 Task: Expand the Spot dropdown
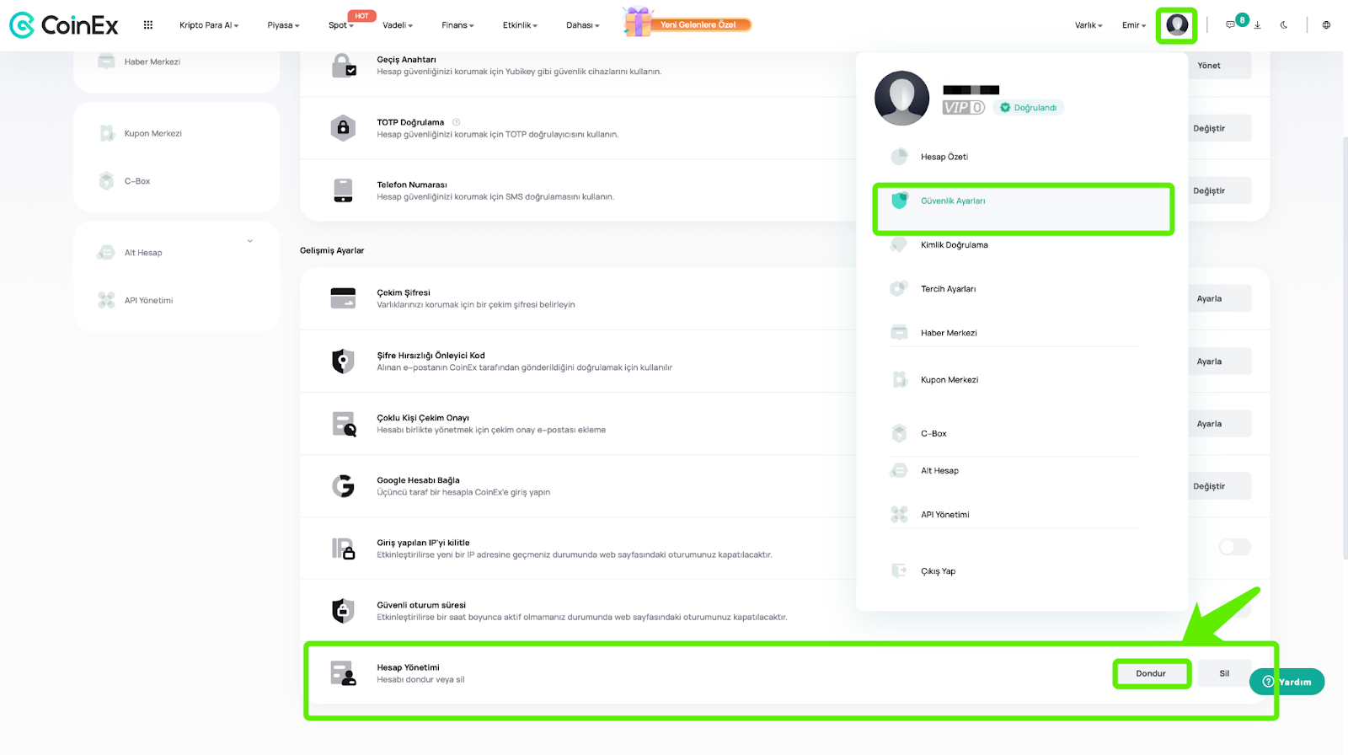click(340, 25)
